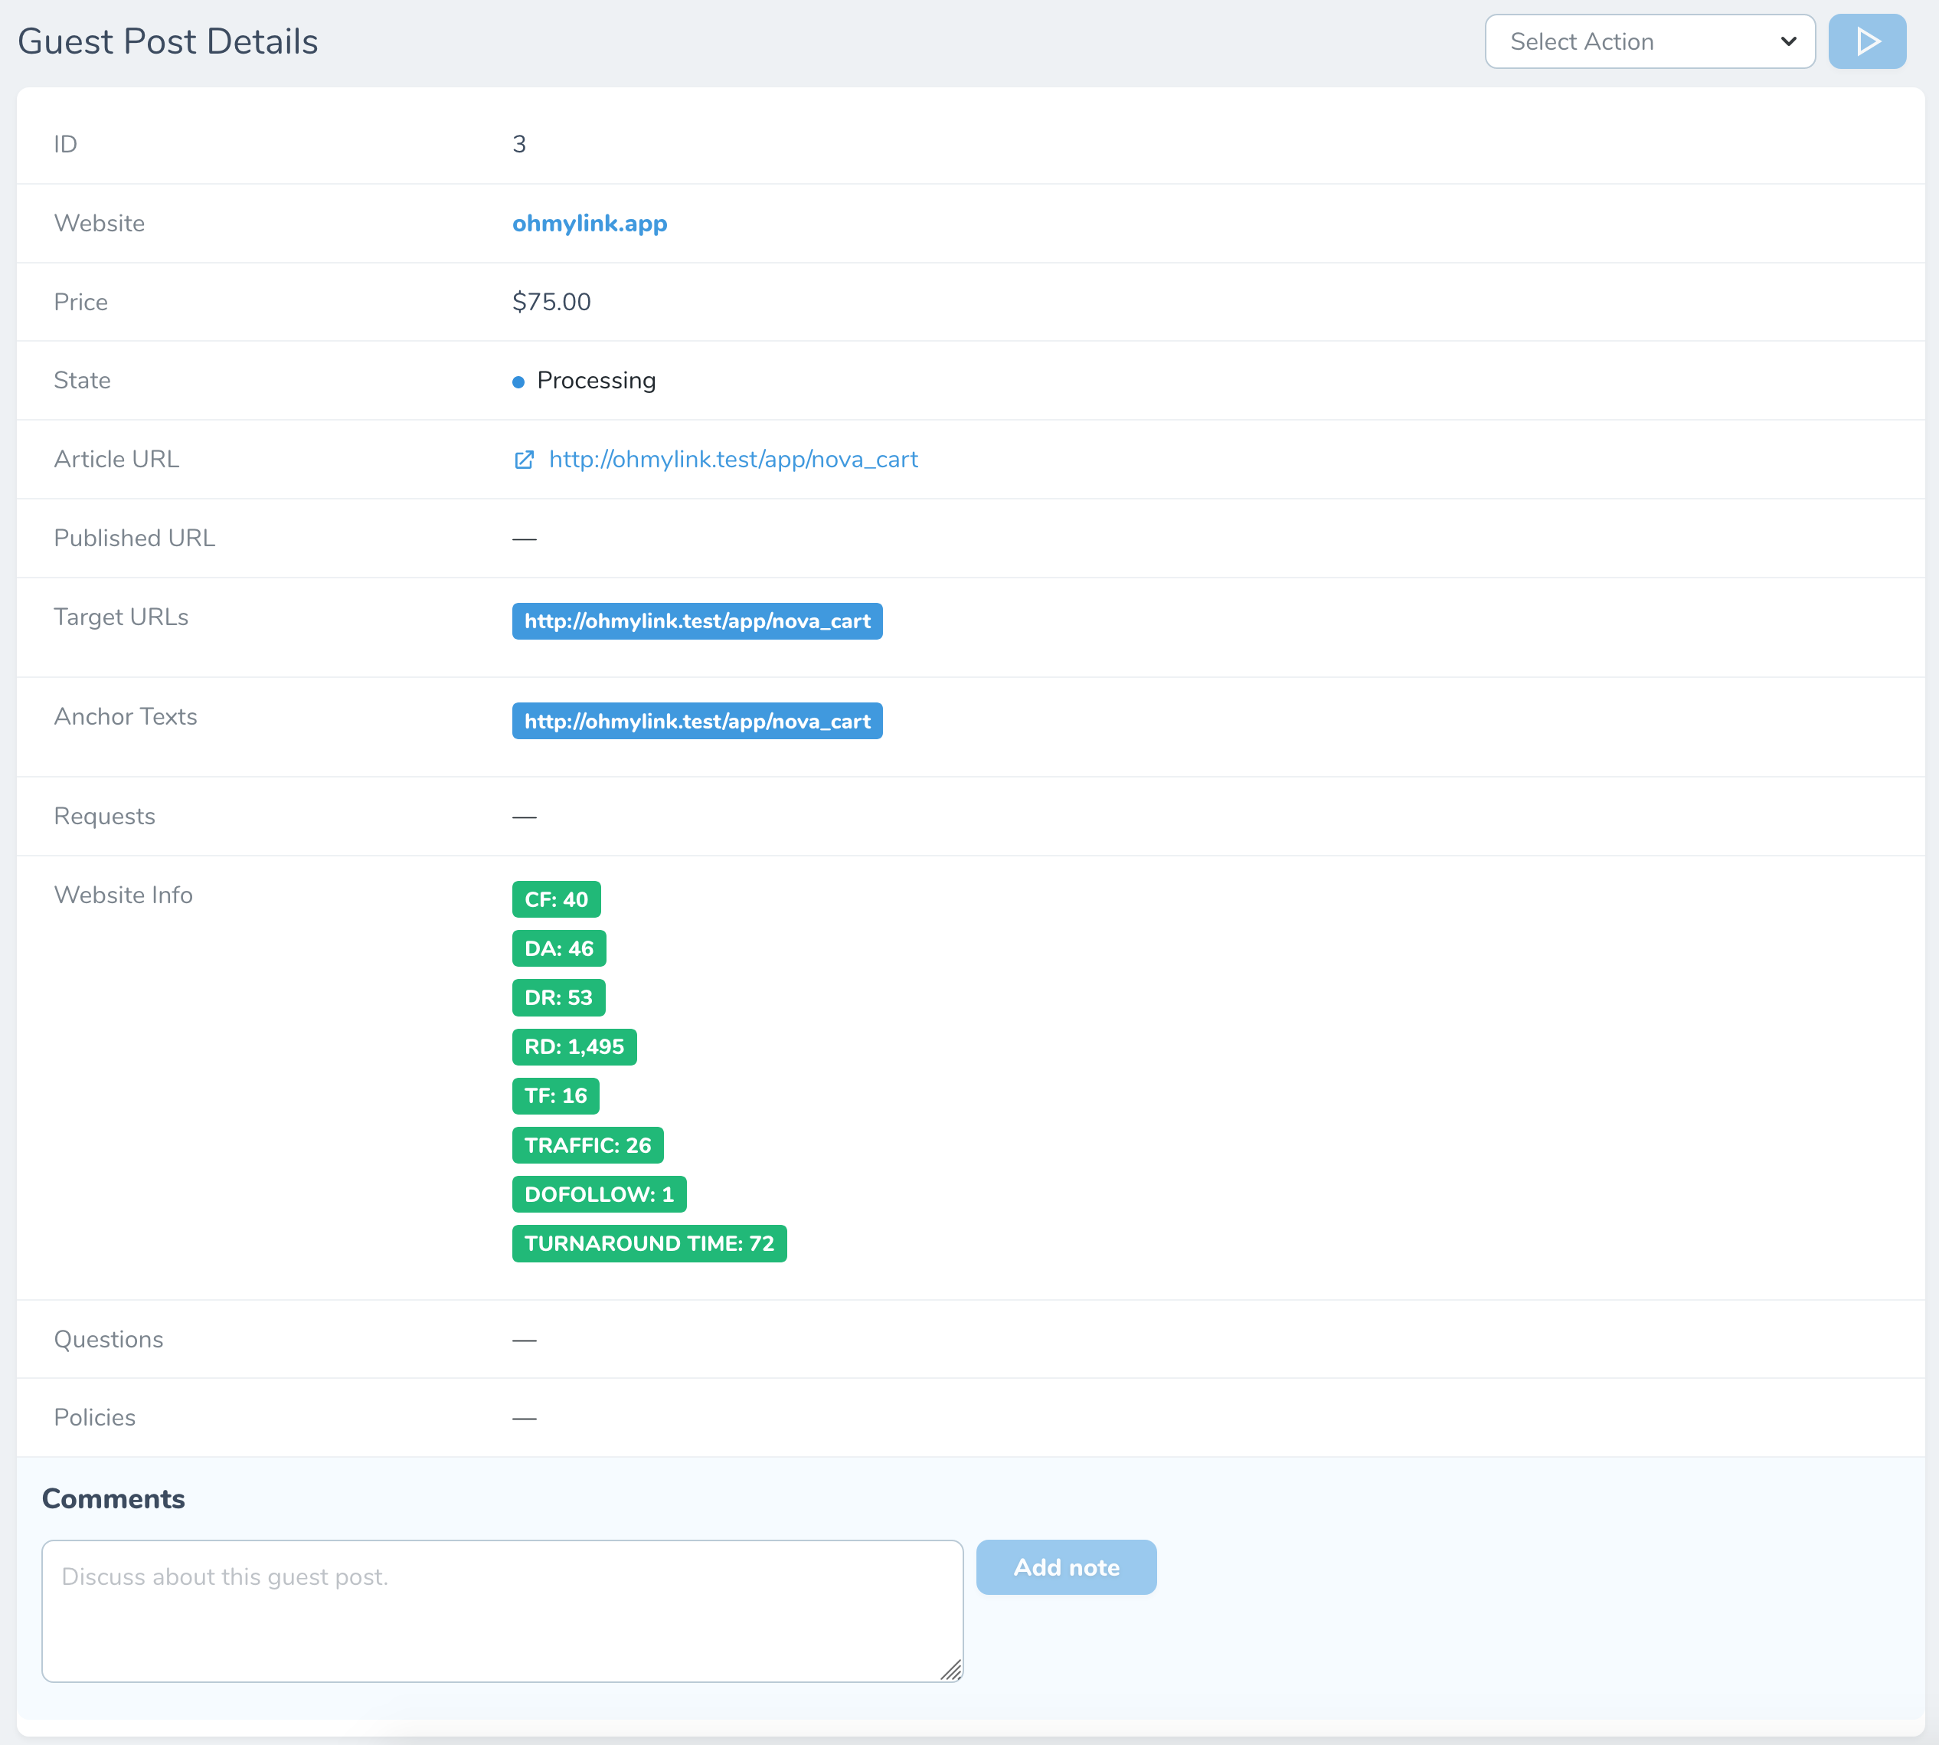This screenshot has width=1939, height=1745.
Task: Follow the Article URL nova_cart link
Action: [x=733, y=460]
